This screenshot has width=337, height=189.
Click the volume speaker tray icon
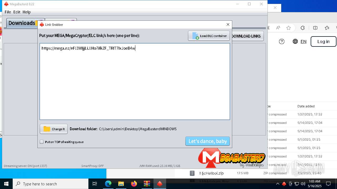tap(303, 184)
